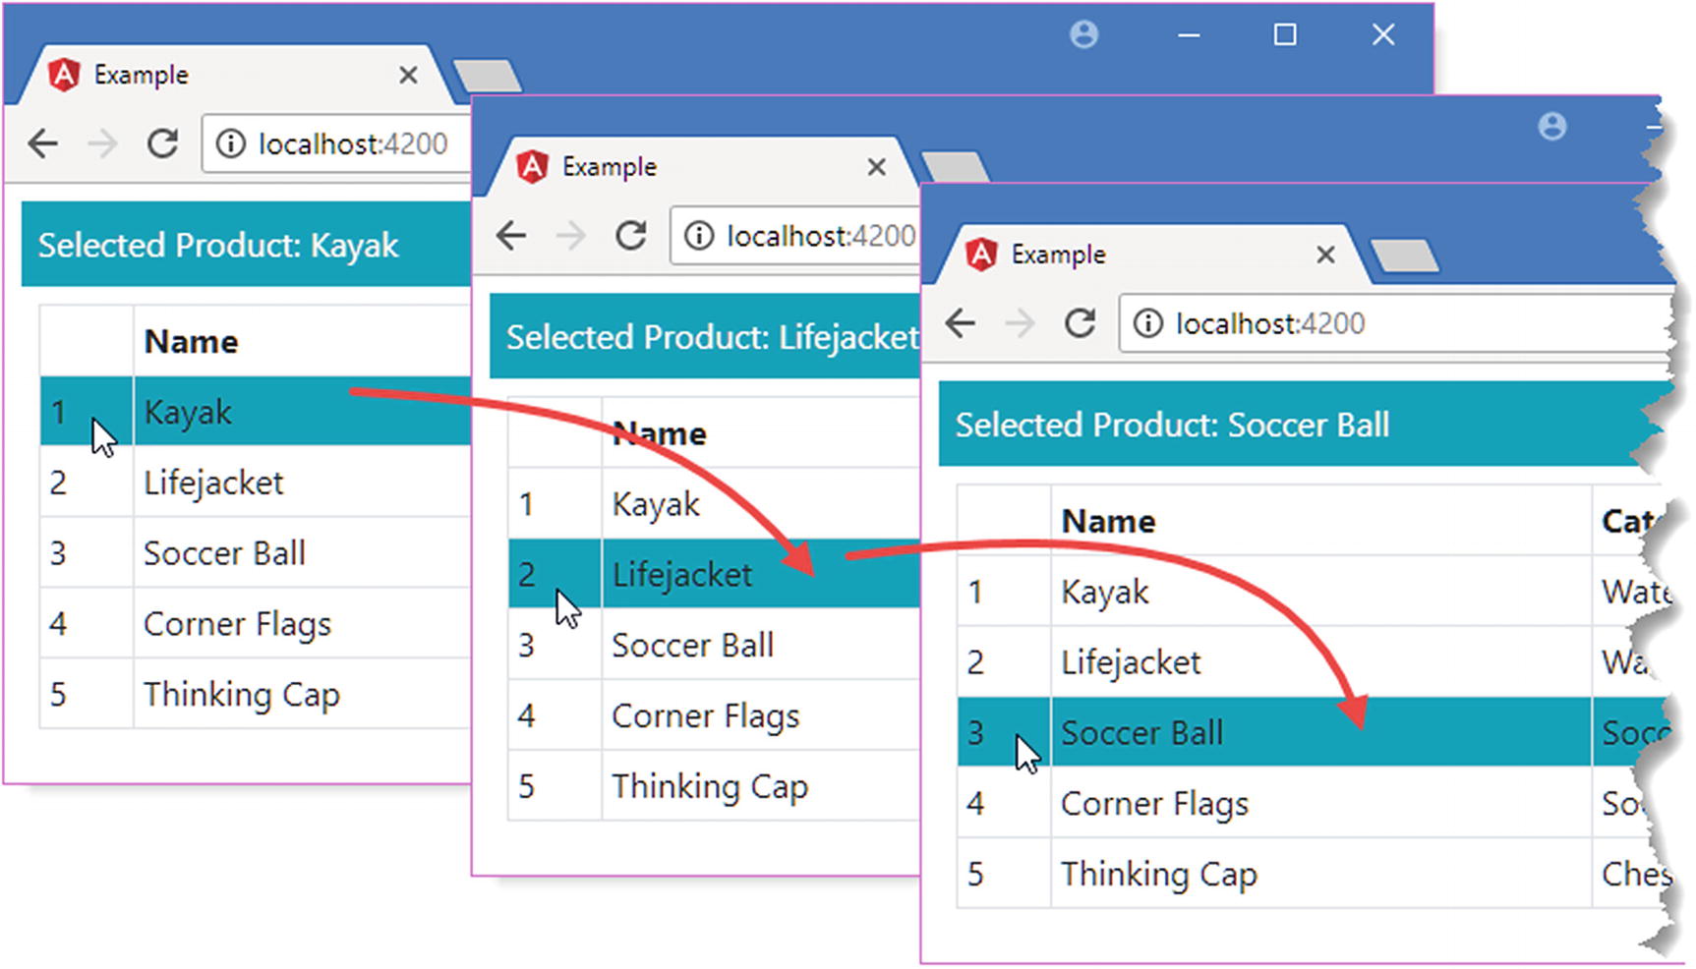1696x969 pixels.
Task: Maximize the rearmost browser window
Action: [x=1284, y=35]
